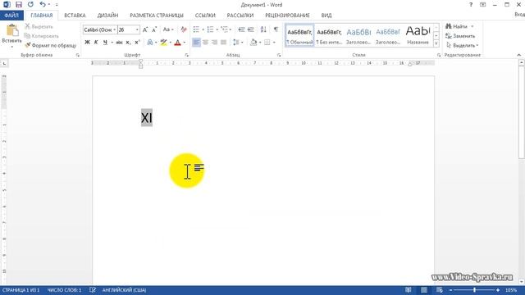Open the line spacing options
The width and height of the screenshot is (525, 295).
coord(236,42)
